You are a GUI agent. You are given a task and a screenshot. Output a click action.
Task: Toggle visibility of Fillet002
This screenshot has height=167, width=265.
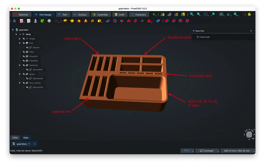(x=24, y=61)
